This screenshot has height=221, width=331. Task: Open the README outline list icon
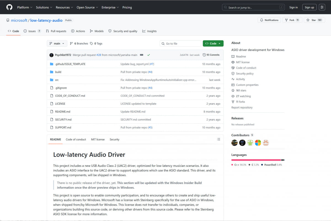(218, 140)
